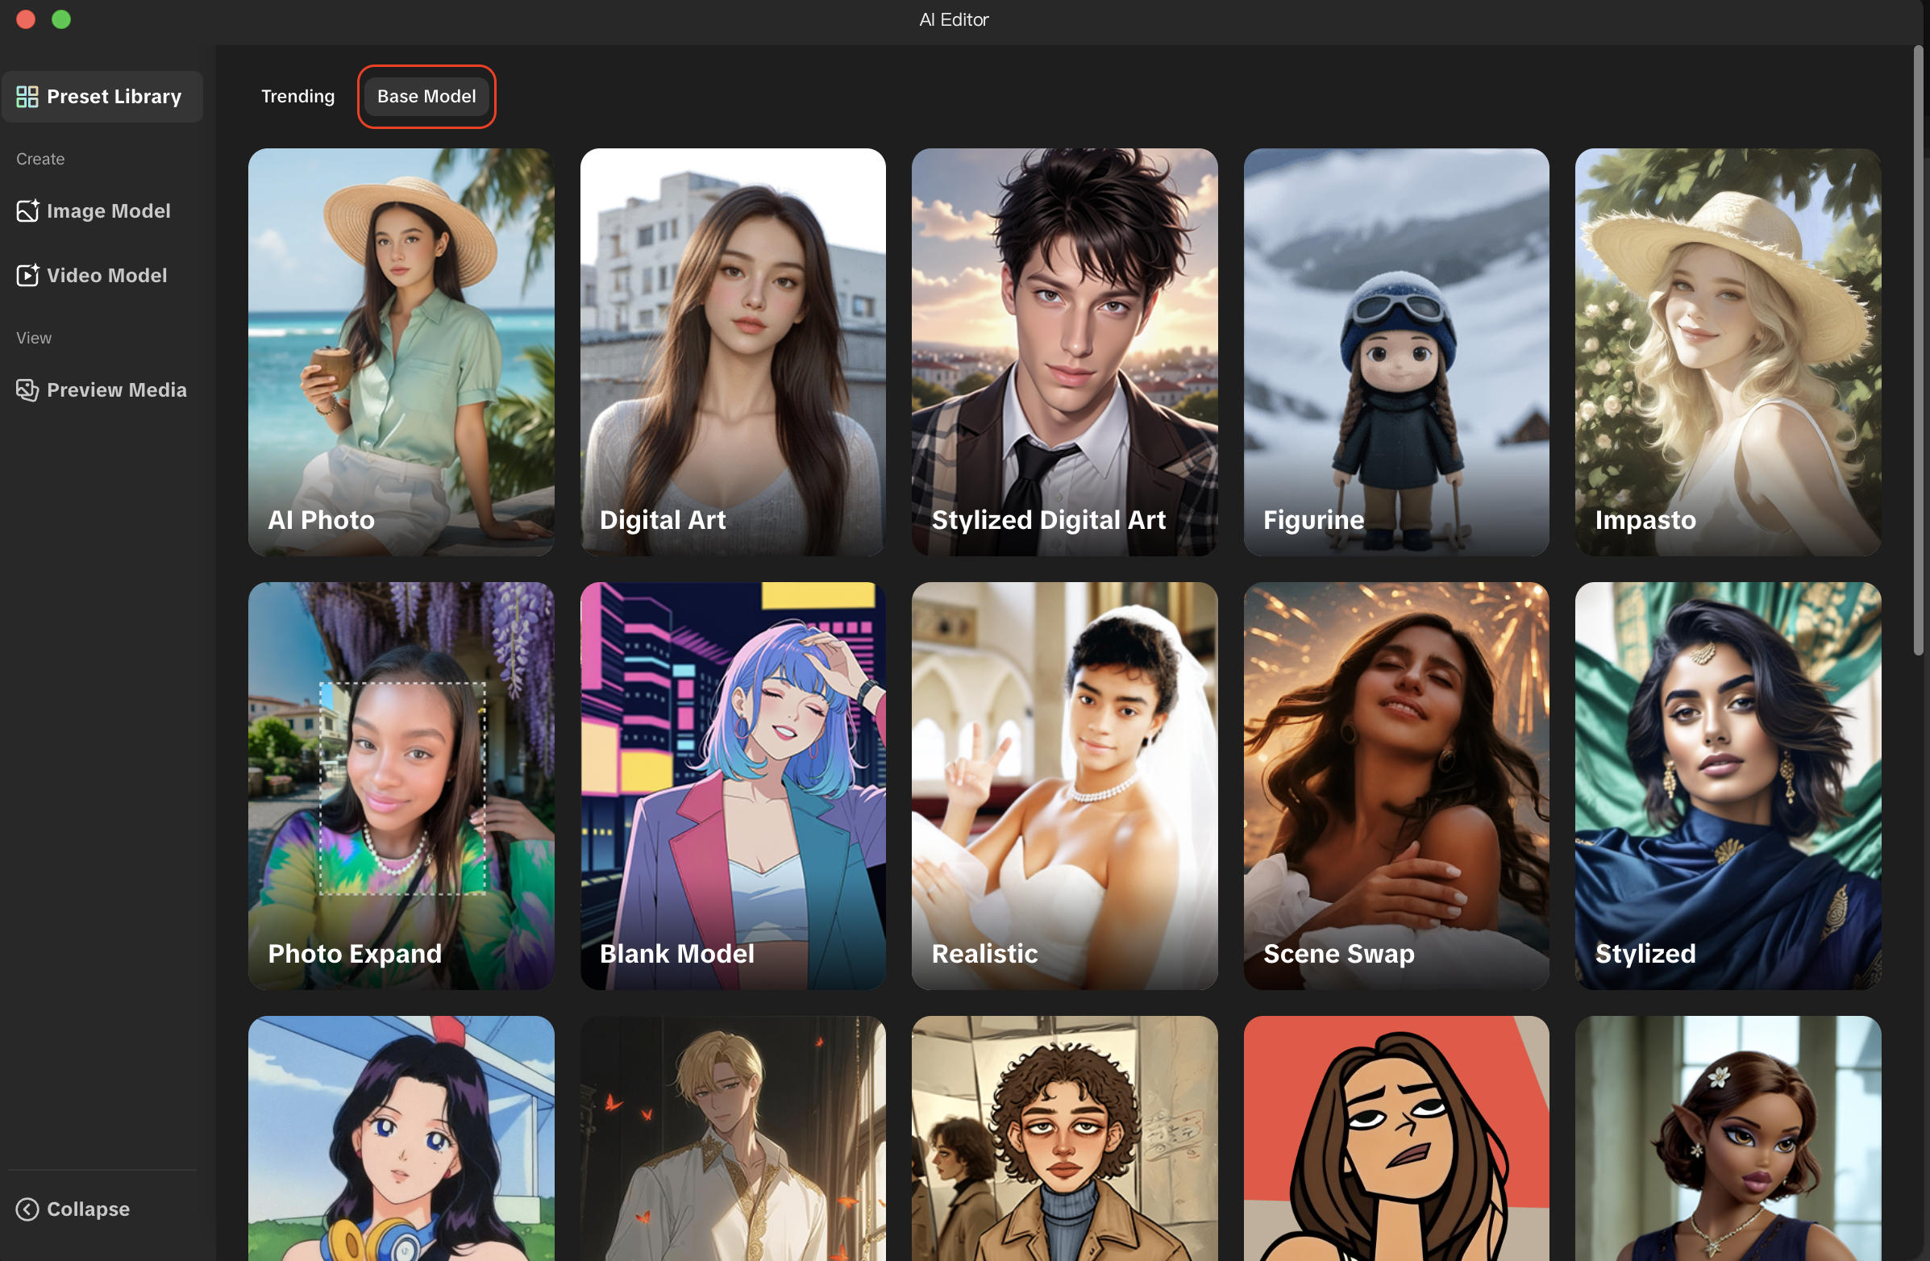Pick the Figurine preset card
Image resolution: width=1930 pixels, height=1261 pixels.
point(1396,352)
